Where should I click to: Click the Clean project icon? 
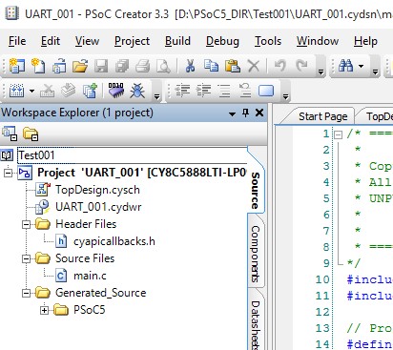pos(47,92)
